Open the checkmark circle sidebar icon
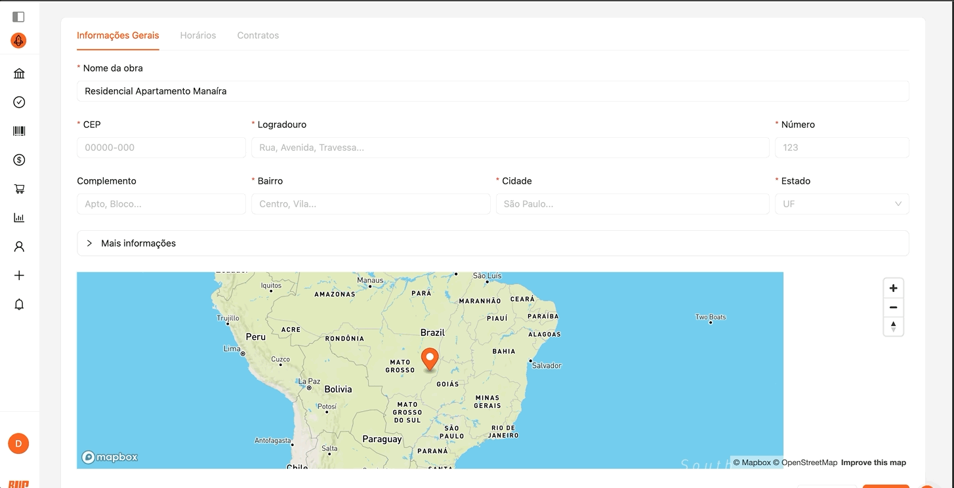The image size is (954, 488). (x=19, y=102)
